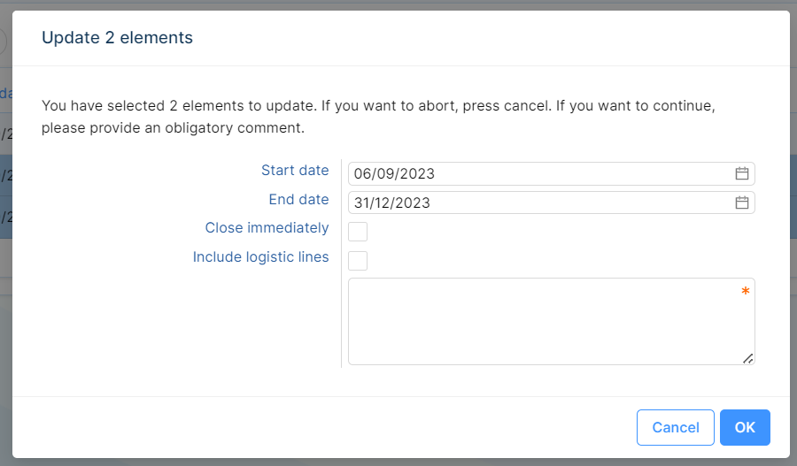The image size is (797, 466).
Task: Grab the comment box resize handle
Action: point(748,358)
